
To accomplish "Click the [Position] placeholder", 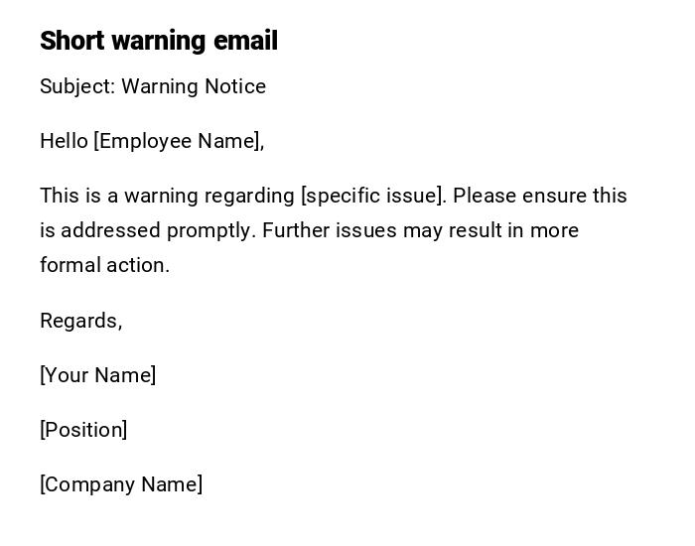I will click(x=83, y=430).
